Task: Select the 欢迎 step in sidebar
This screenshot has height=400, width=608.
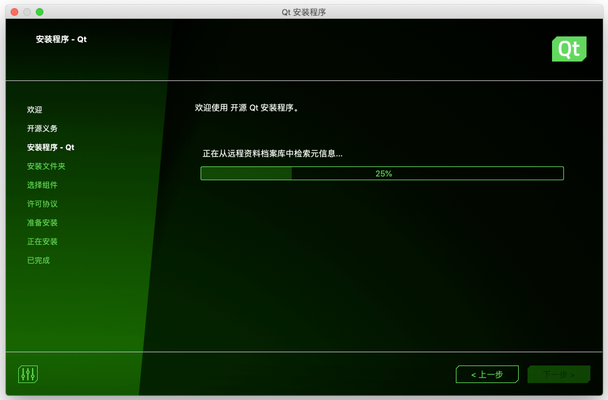Action: click(x=35, y=110)
